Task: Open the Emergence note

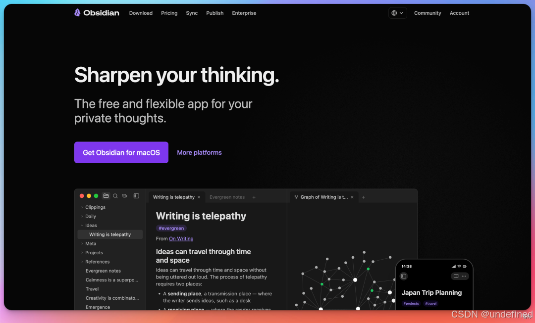Action: click(x=98, y=307)
